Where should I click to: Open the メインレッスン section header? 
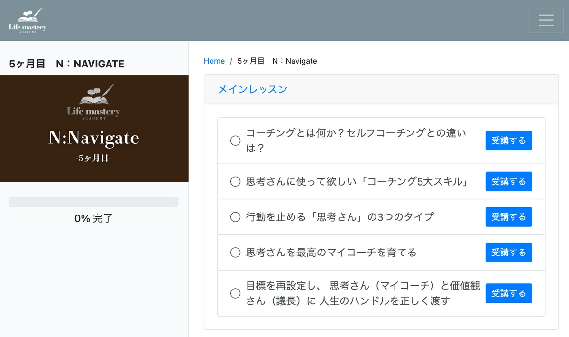pos(253,89)
